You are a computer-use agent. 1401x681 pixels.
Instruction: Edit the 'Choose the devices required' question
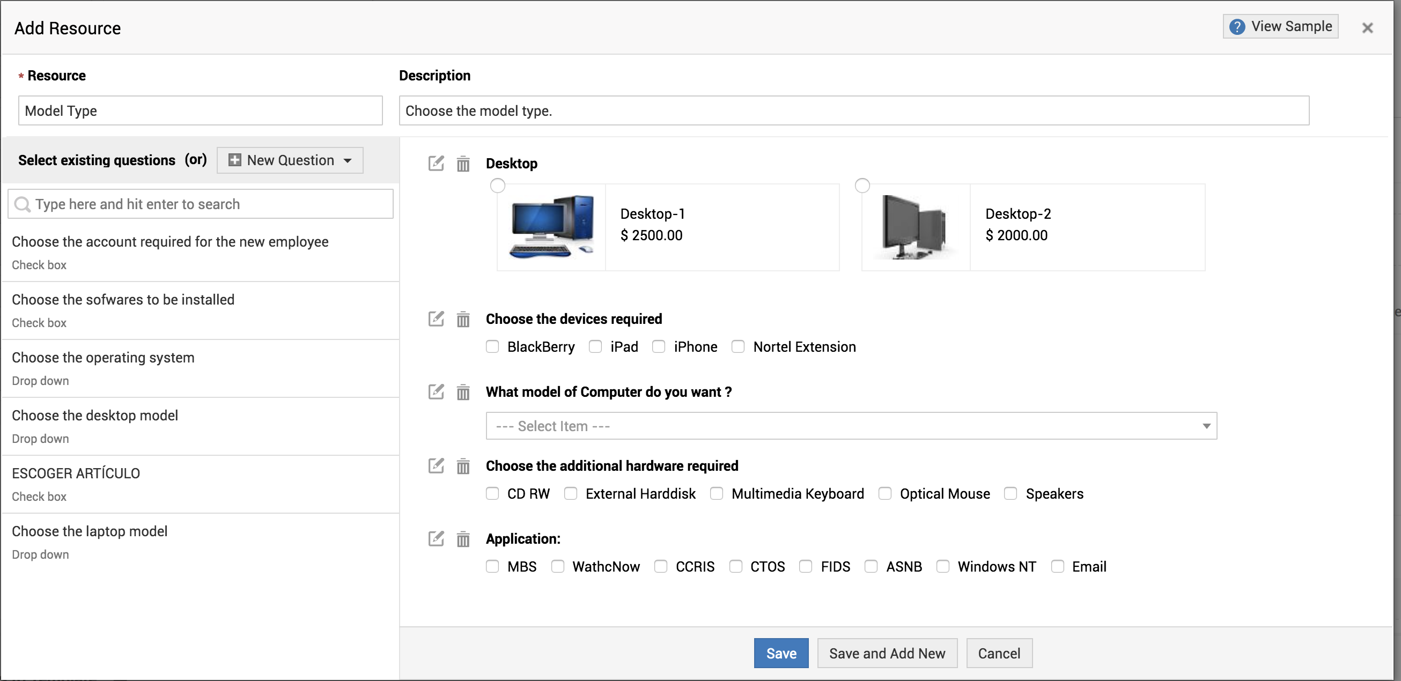coord(436,319)
